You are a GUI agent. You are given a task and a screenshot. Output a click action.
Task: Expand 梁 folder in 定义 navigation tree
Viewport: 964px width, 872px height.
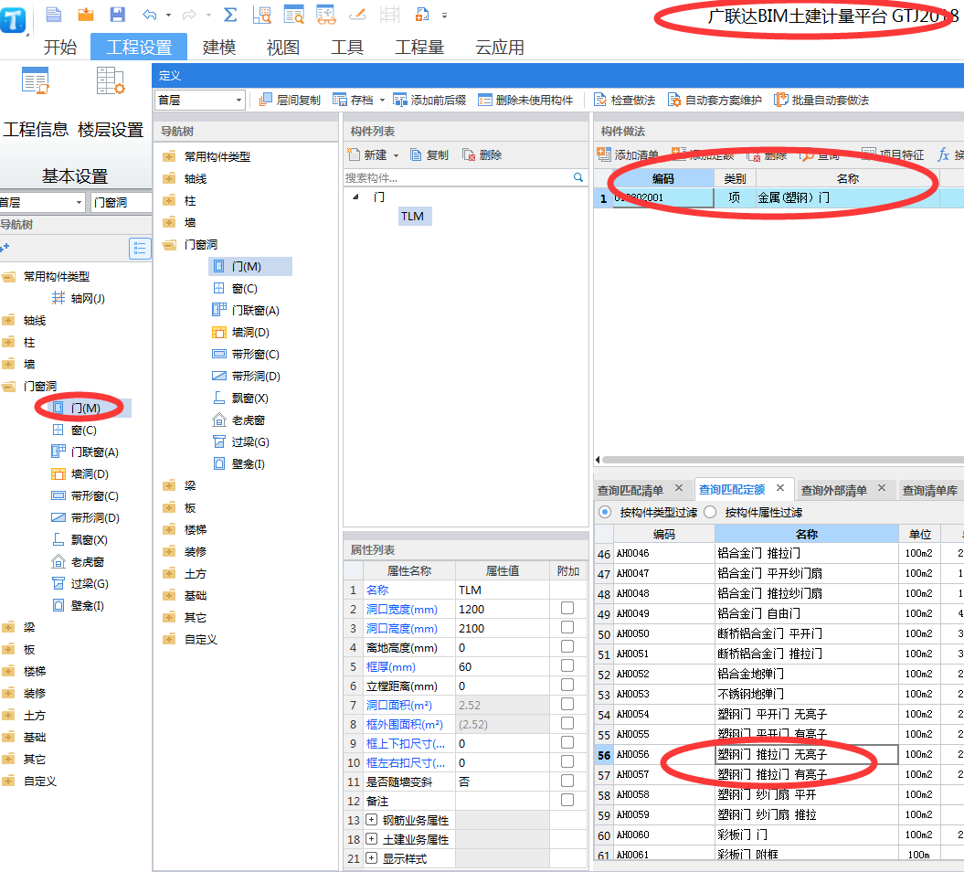pyautogui.click(x=169, y=485)
